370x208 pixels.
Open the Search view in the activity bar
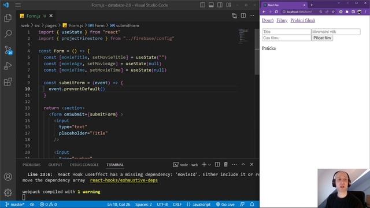[8, 34]
